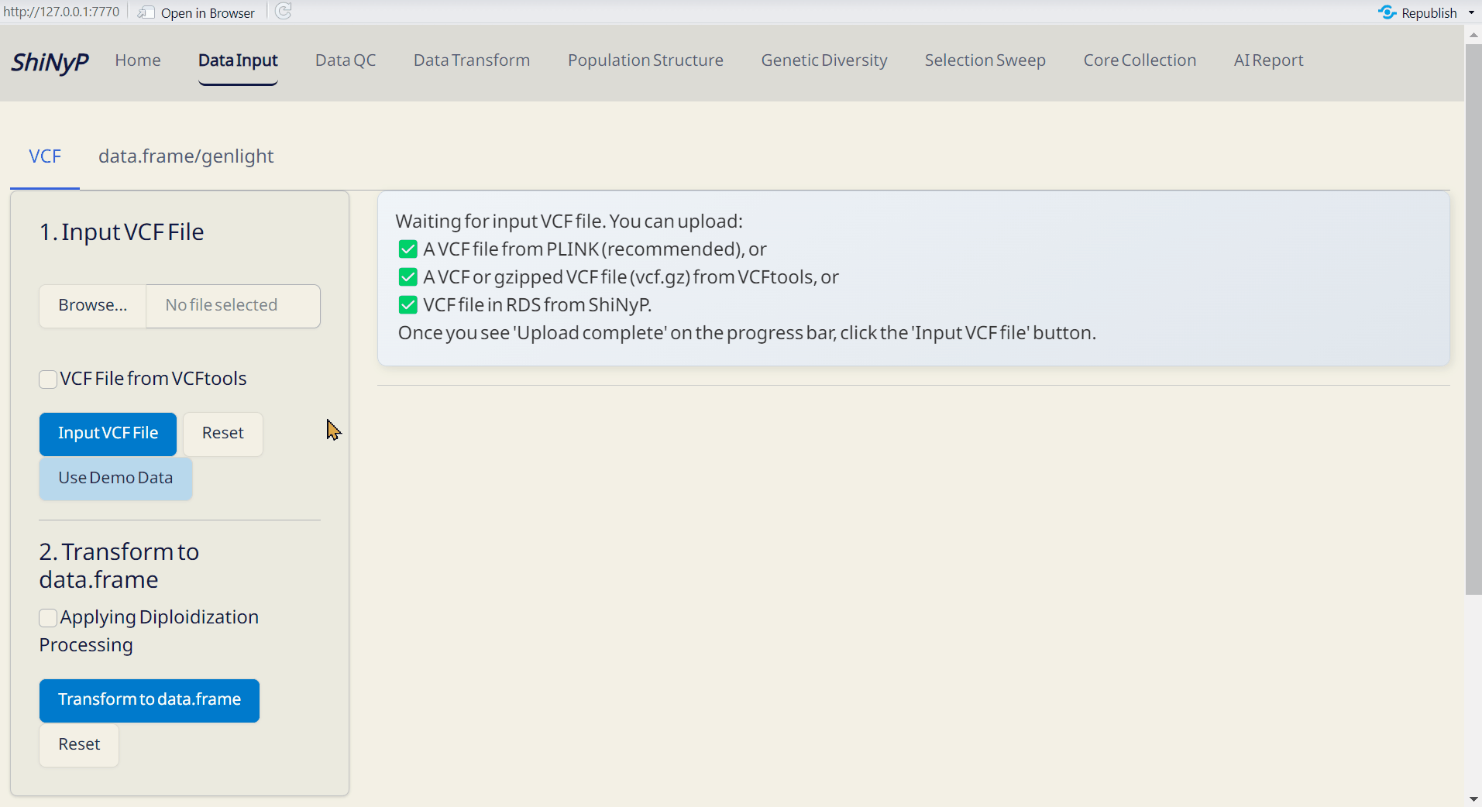Click the scrollbar up arrow

tap(1473, 34)
